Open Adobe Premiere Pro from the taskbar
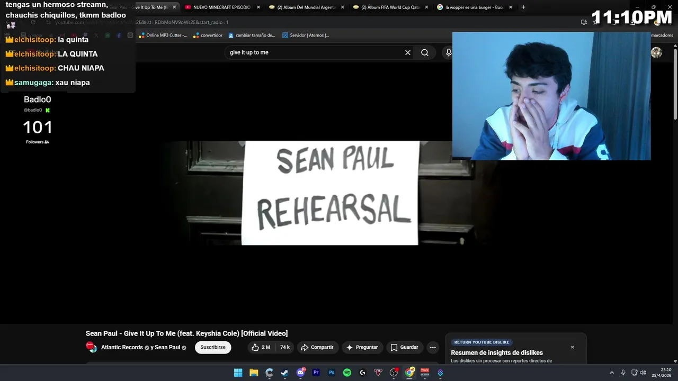This screenshot has width=678, height=381. click(316, 373)
